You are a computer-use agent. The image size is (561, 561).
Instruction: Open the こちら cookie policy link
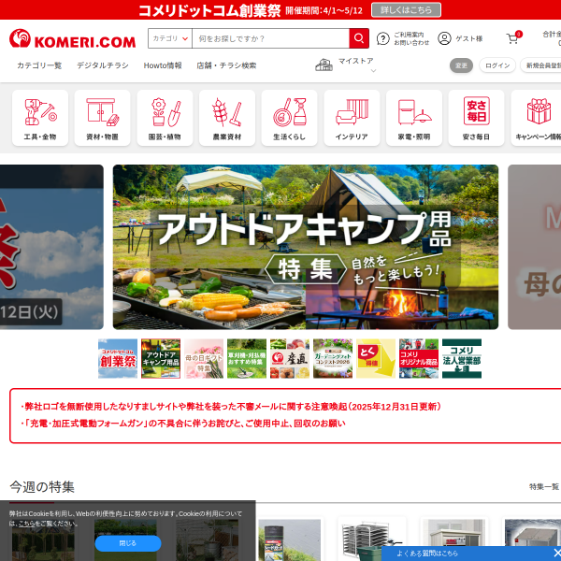pyautogui.click(x=26, y=524)
